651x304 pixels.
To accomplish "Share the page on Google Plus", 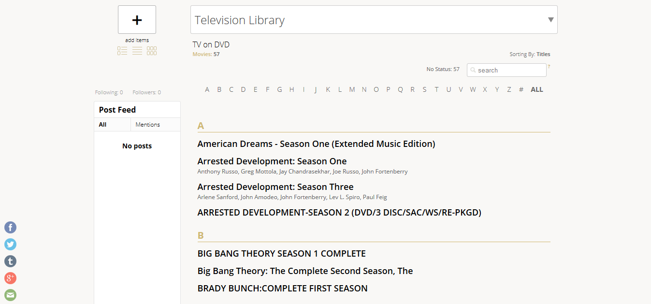I will (x=10, y=278).
